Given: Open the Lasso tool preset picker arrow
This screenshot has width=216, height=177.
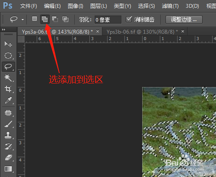Looking at the screenshot, I should click(x=22, y=19).
